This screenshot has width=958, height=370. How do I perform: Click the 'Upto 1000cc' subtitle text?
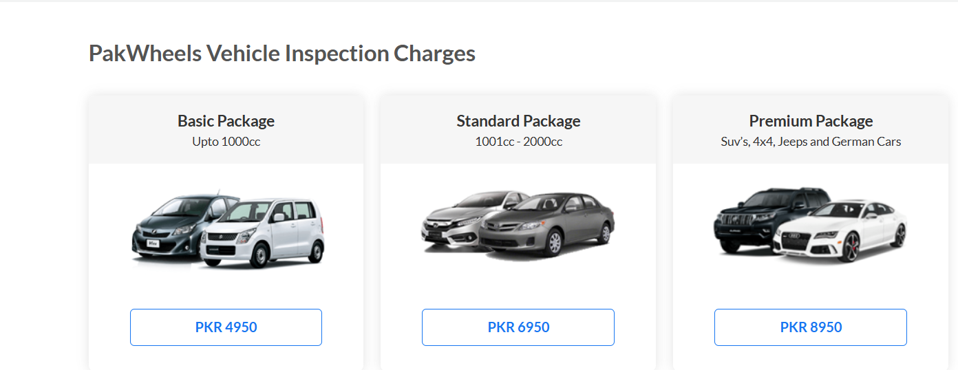pos(226,142)
